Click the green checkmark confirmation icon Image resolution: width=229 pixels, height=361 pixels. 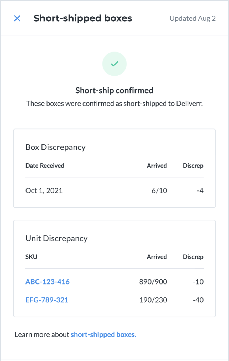tap(114, 64)
